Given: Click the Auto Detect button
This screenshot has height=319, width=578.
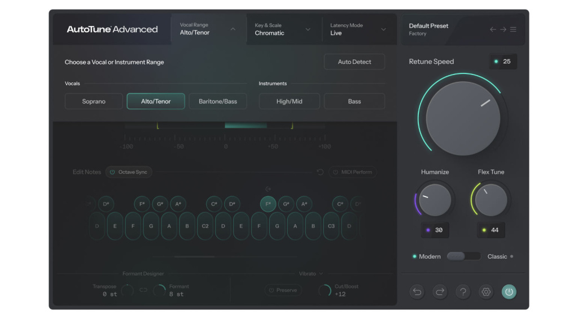Looking at the screenshot, I should (354, 62).
